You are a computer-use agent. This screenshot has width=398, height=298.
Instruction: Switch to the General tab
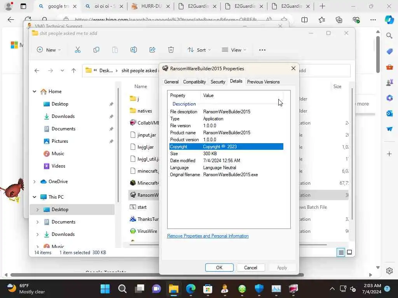[171, 82]
